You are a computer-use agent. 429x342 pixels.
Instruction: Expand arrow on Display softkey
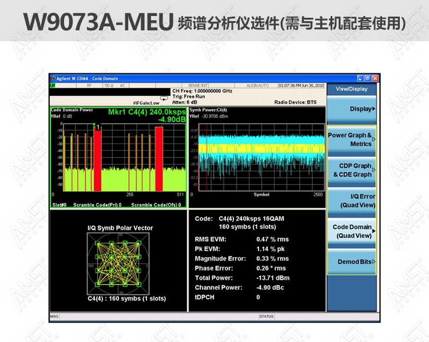(x=374, y=109)
